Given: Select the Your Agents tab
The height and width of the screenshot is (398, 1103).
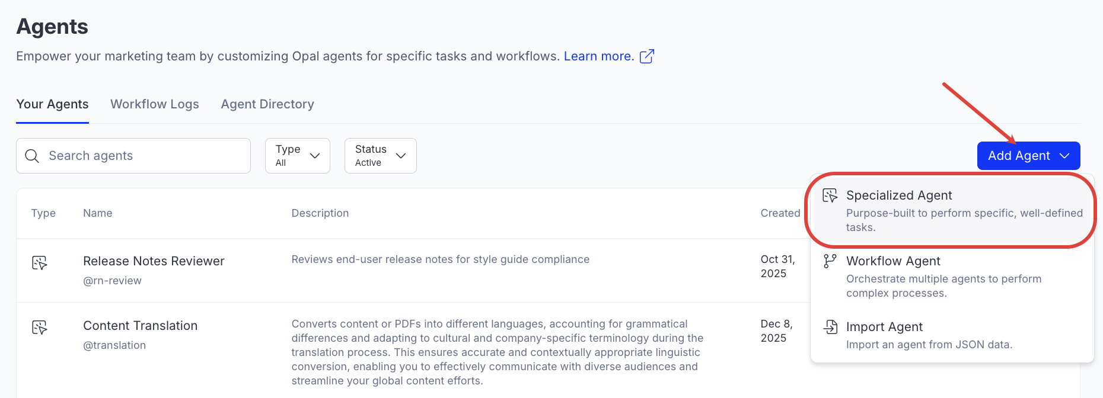Looking at the screenshot, I should click(x=52, y=104).
